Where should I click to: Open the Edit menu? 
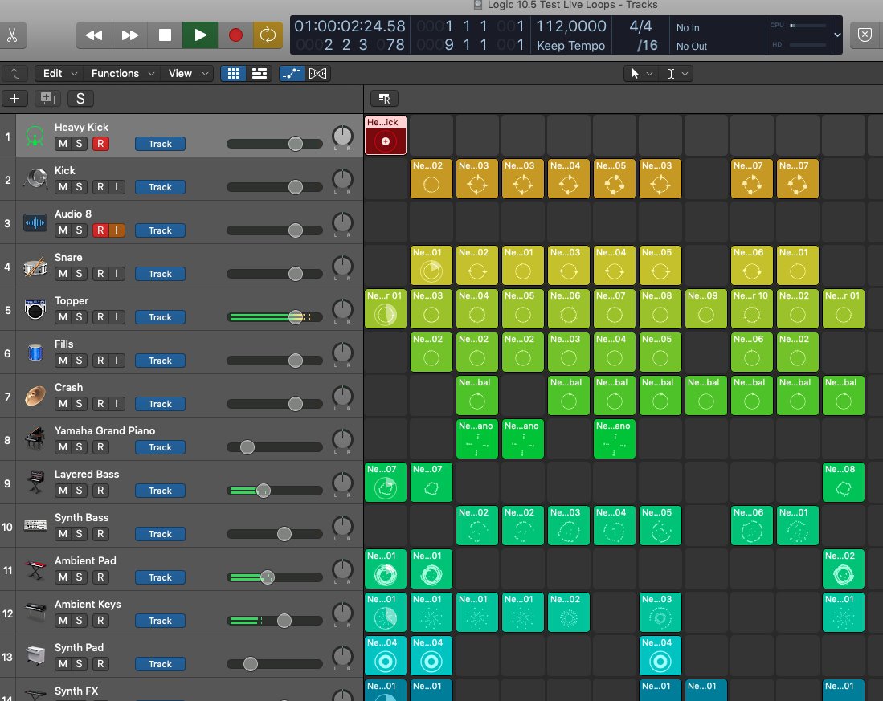pos(60,73)
